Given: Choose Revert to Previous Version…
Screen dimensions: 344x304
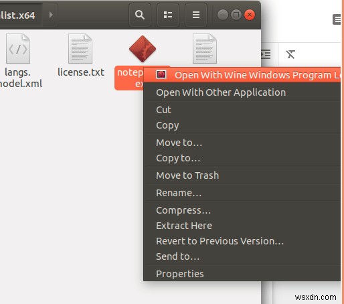Looking at the screenshot, I should tap(242, 241).
